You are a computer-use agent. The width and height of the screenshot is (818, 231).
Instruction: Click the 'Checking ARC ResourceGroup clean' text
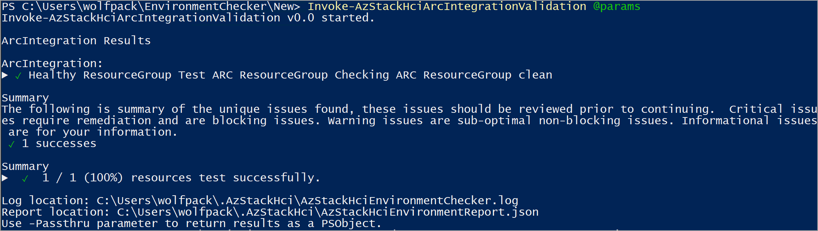pyautogui.click(x=444, y=75)
